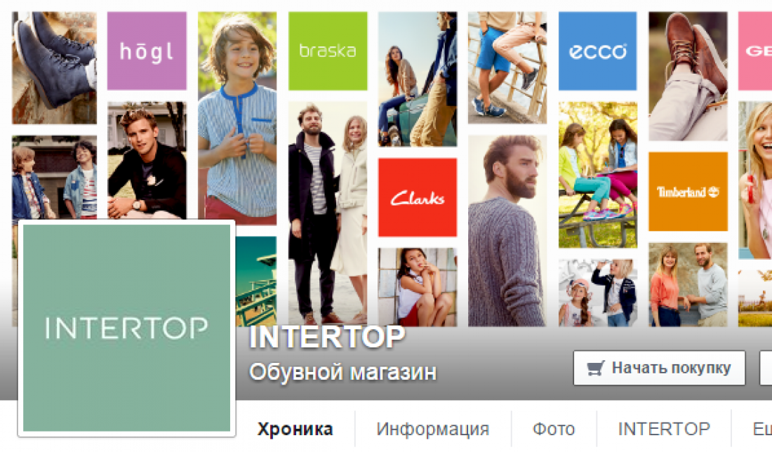The image size is (772, 452).
Task: Open the Информация tab
Action: point(433,429)
